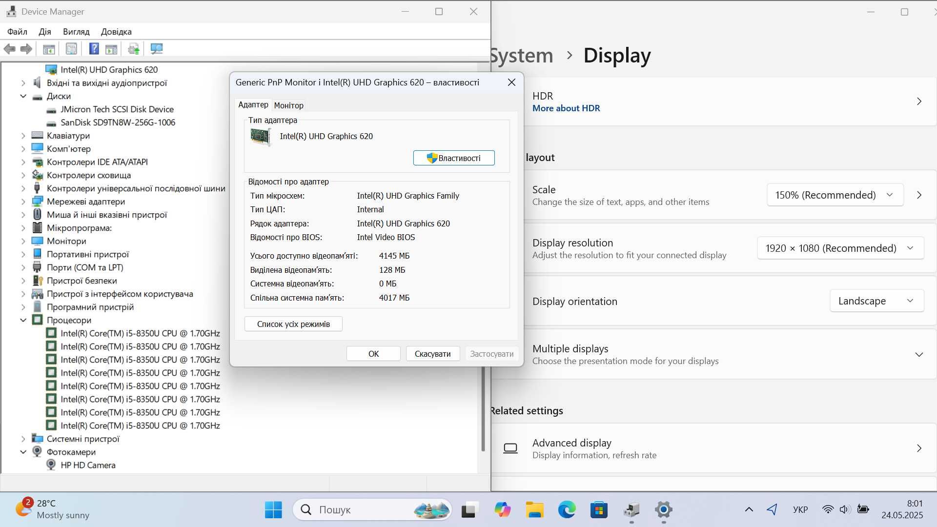Show hidden tray icons chevron
The image size is (937, 527).
(x=749, y=509)
